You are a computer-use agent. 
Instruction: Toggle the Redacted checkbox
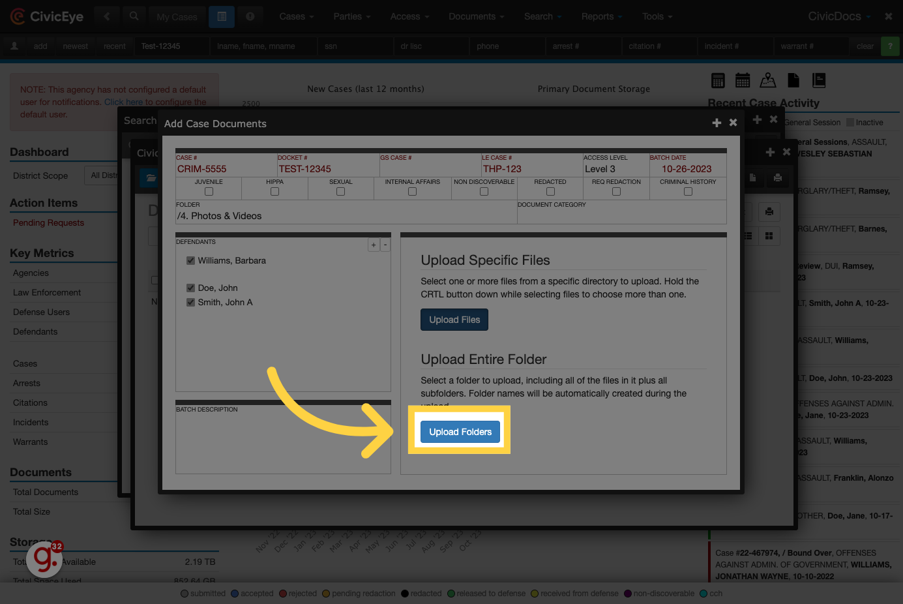point(550,192)
